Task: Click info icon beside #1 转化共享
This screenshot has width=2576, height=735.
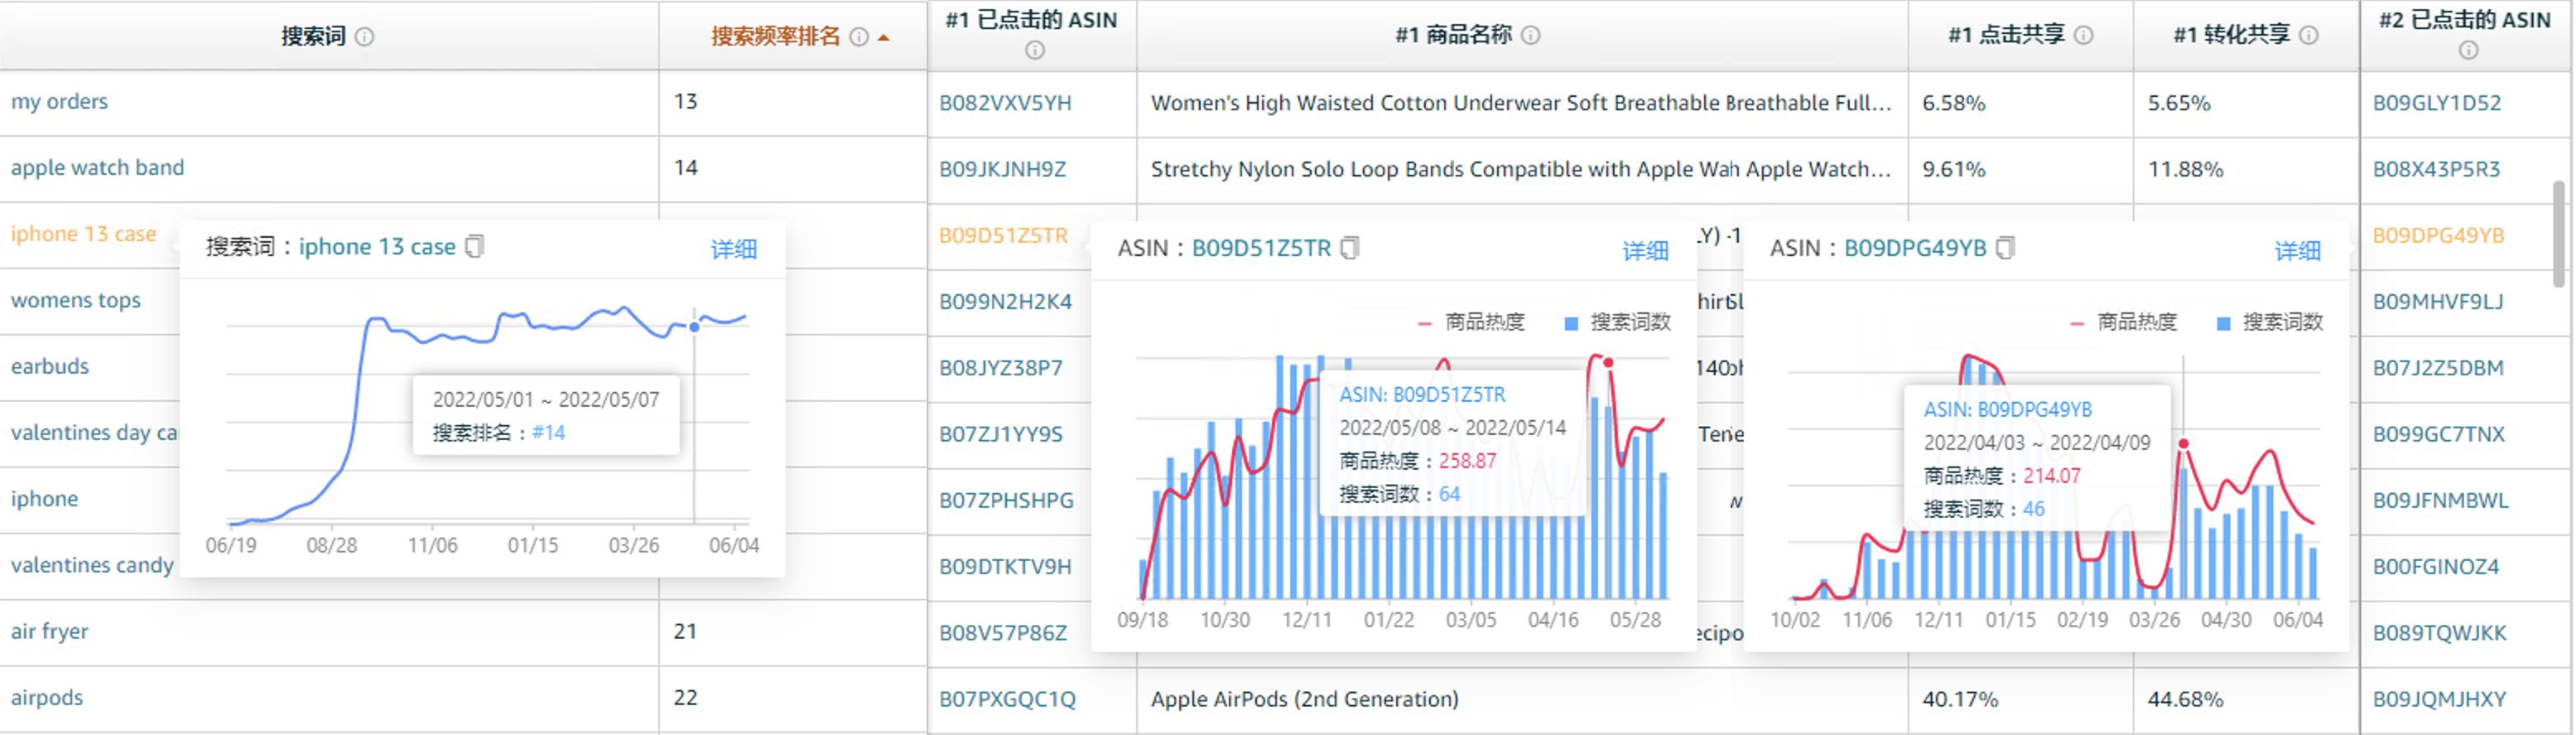Action: [x=2308, y=36]
